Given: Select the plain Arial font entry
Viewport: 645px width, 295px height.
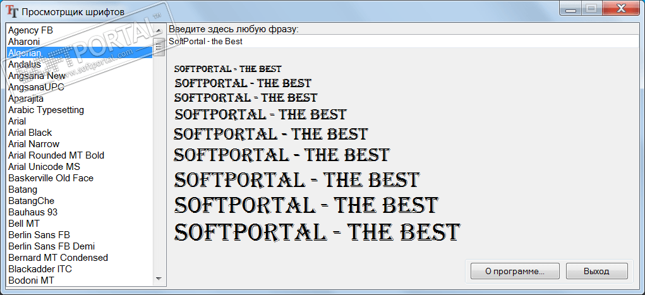Looking at the screenshot, I should (x=80, y=121).
